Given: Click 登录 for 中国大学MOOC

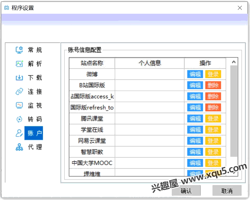Looking at the screenshot, I should [213, 163].
